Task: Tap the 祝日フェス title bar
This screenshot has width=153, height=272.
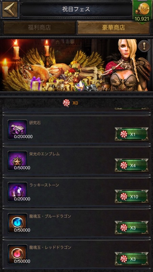Action: [76, 9]
